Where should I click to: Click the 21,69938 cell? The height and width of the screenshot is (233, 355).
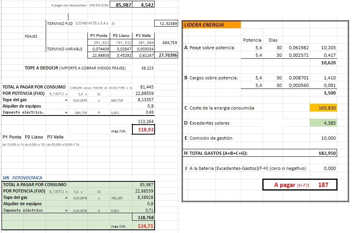point(99,55)
